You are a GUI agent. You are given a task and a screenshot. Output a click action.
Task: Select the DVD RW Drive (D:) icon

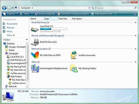pyautogui.click(x=35, y=42)
